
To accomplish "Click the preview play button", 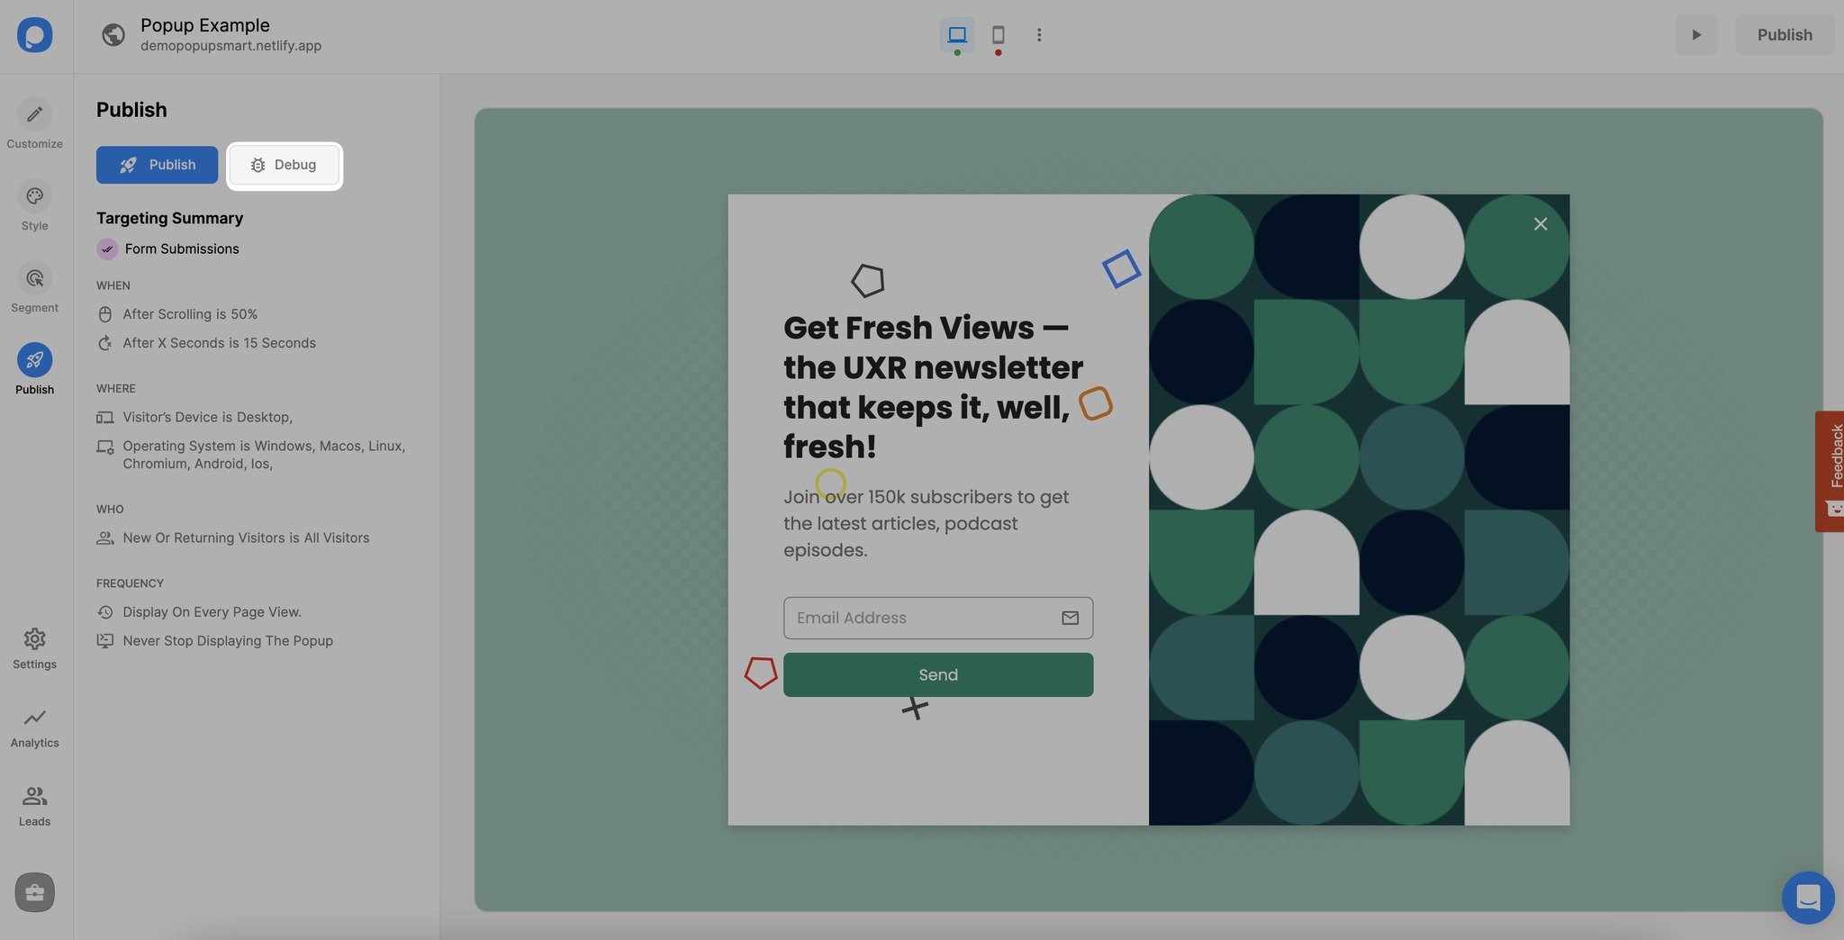I will click(x=1696, y=34).
